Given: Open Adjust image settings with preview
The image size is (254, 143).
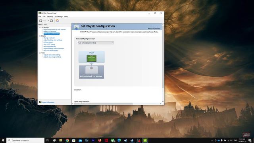Looking at the screenshot, I should click(x=55, y=29).
